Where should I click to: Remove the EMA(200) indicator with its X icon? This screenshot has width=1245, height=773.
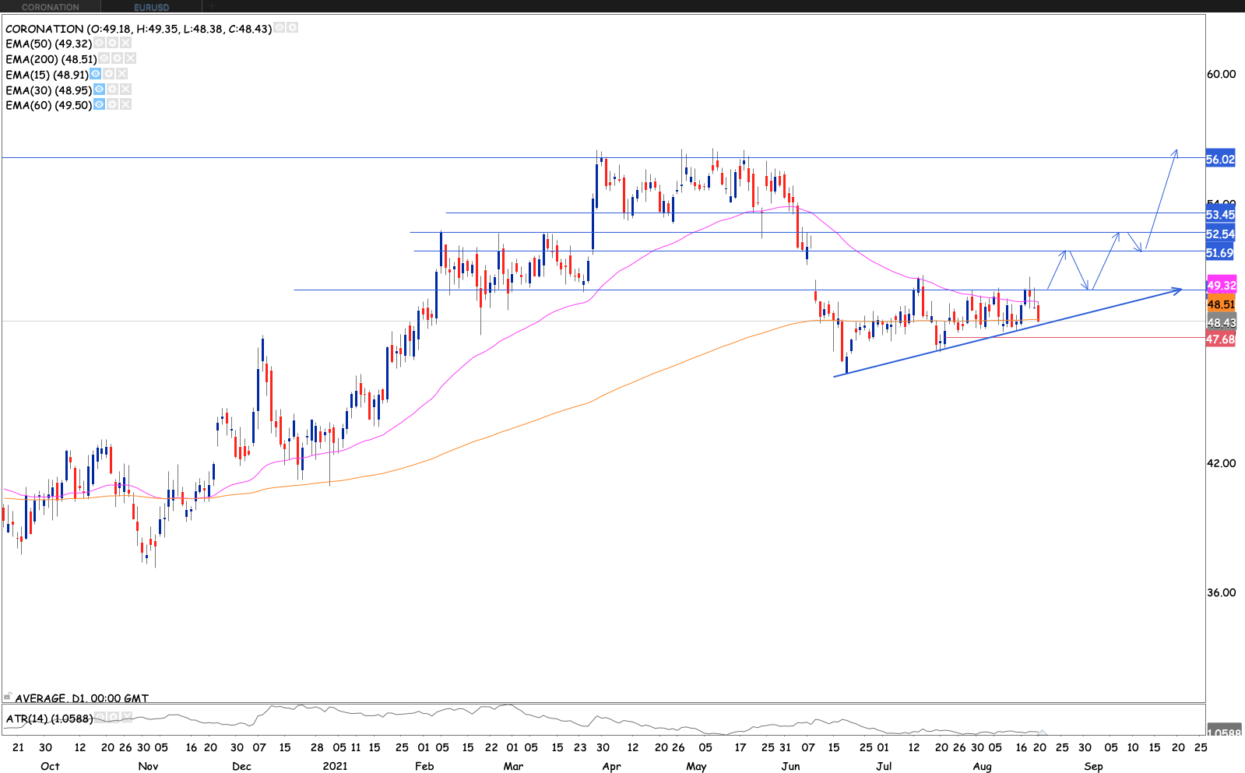point(130,58)
